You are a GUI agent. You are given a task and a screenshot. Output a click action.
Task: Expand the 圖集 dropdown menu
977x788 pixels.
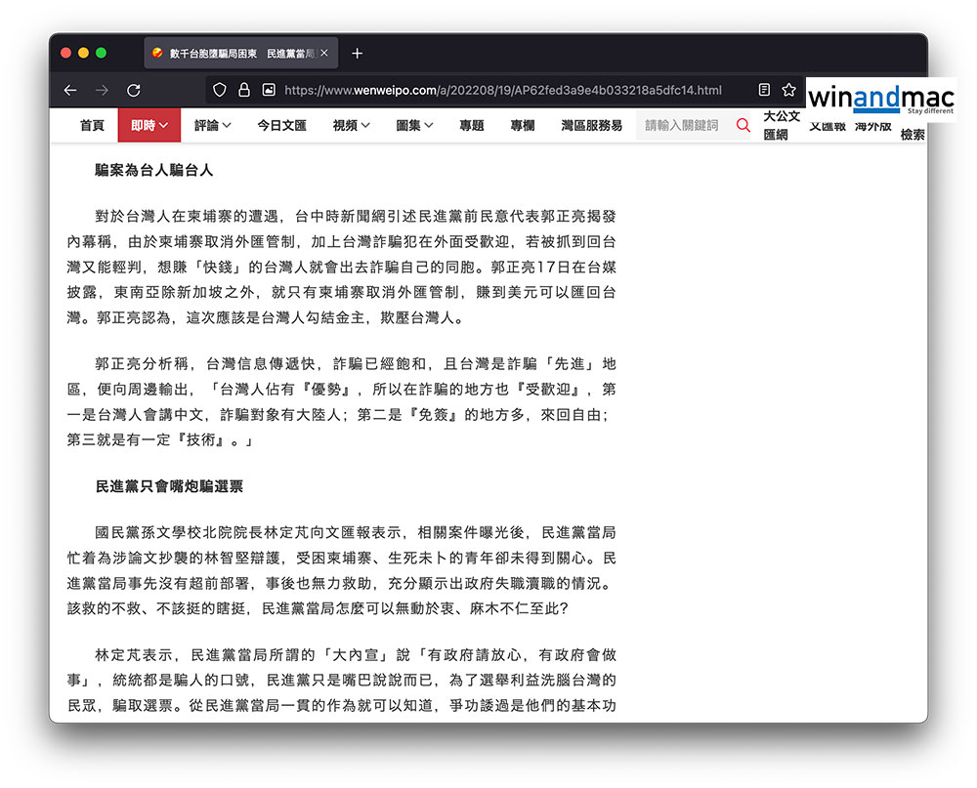414,125
